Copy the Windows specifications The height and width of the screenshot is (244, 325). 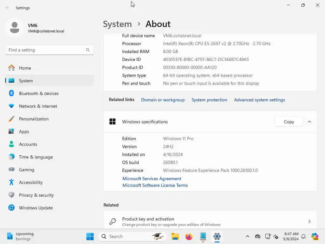click(289, 122)
